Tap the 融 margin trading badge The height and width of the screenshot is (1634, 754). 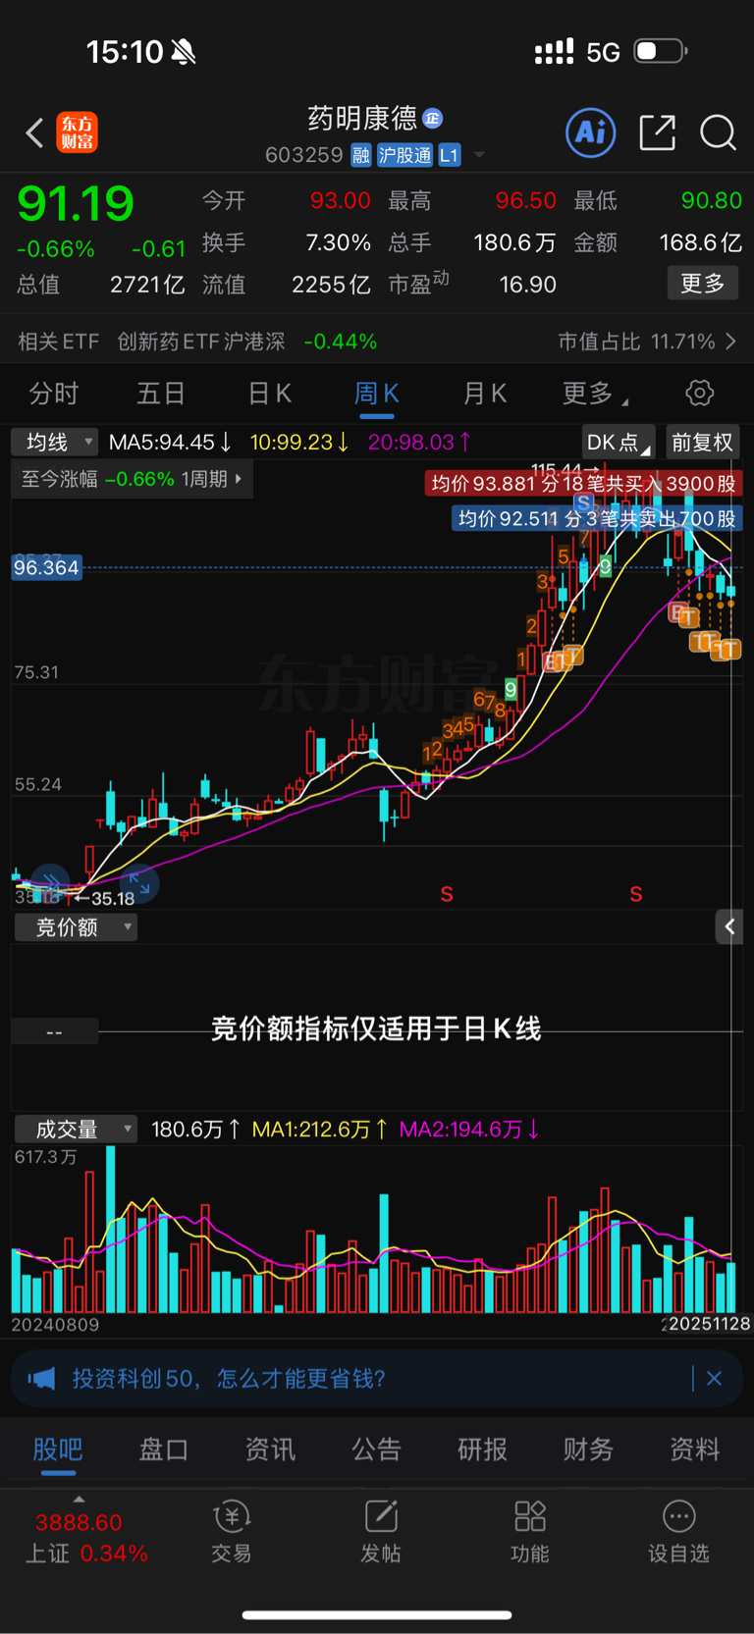pyautogui.click(x=361, y=155)
